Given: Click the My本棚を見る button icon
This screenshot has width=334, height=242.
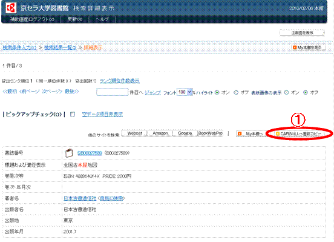Looking at the screenshot, I should click(295, 47).
